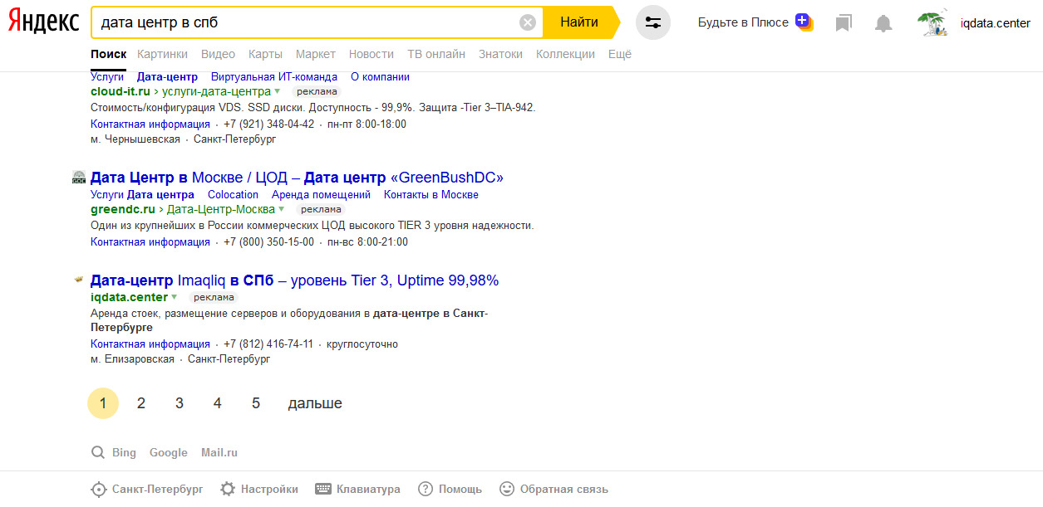Click the GreenBushDC favicon

click(79, 177)
